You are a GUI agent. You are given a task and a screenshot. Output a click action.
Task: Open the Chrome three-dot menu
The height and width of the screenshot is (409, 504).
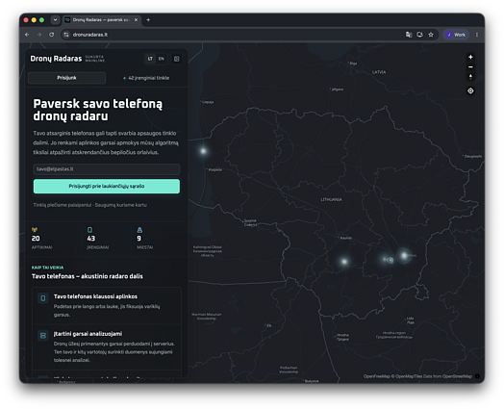pyautogui.click(x=477, y=35)
